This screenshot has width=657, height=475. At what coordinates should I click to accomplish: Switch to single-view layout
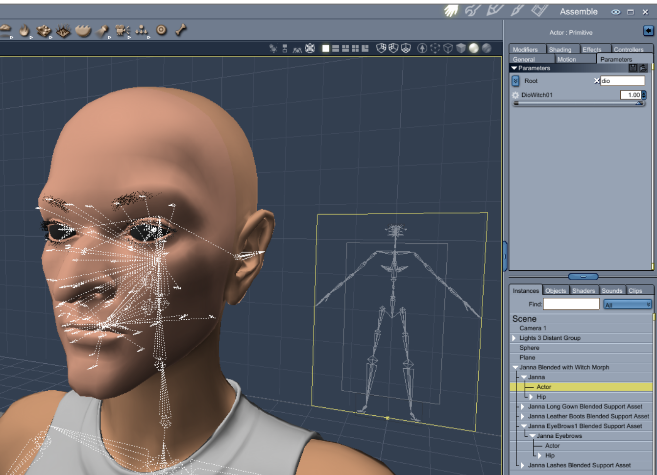point(326,48)
